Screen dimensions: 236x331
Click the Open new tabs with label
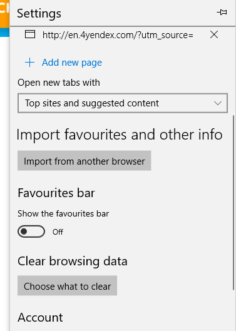59,83
